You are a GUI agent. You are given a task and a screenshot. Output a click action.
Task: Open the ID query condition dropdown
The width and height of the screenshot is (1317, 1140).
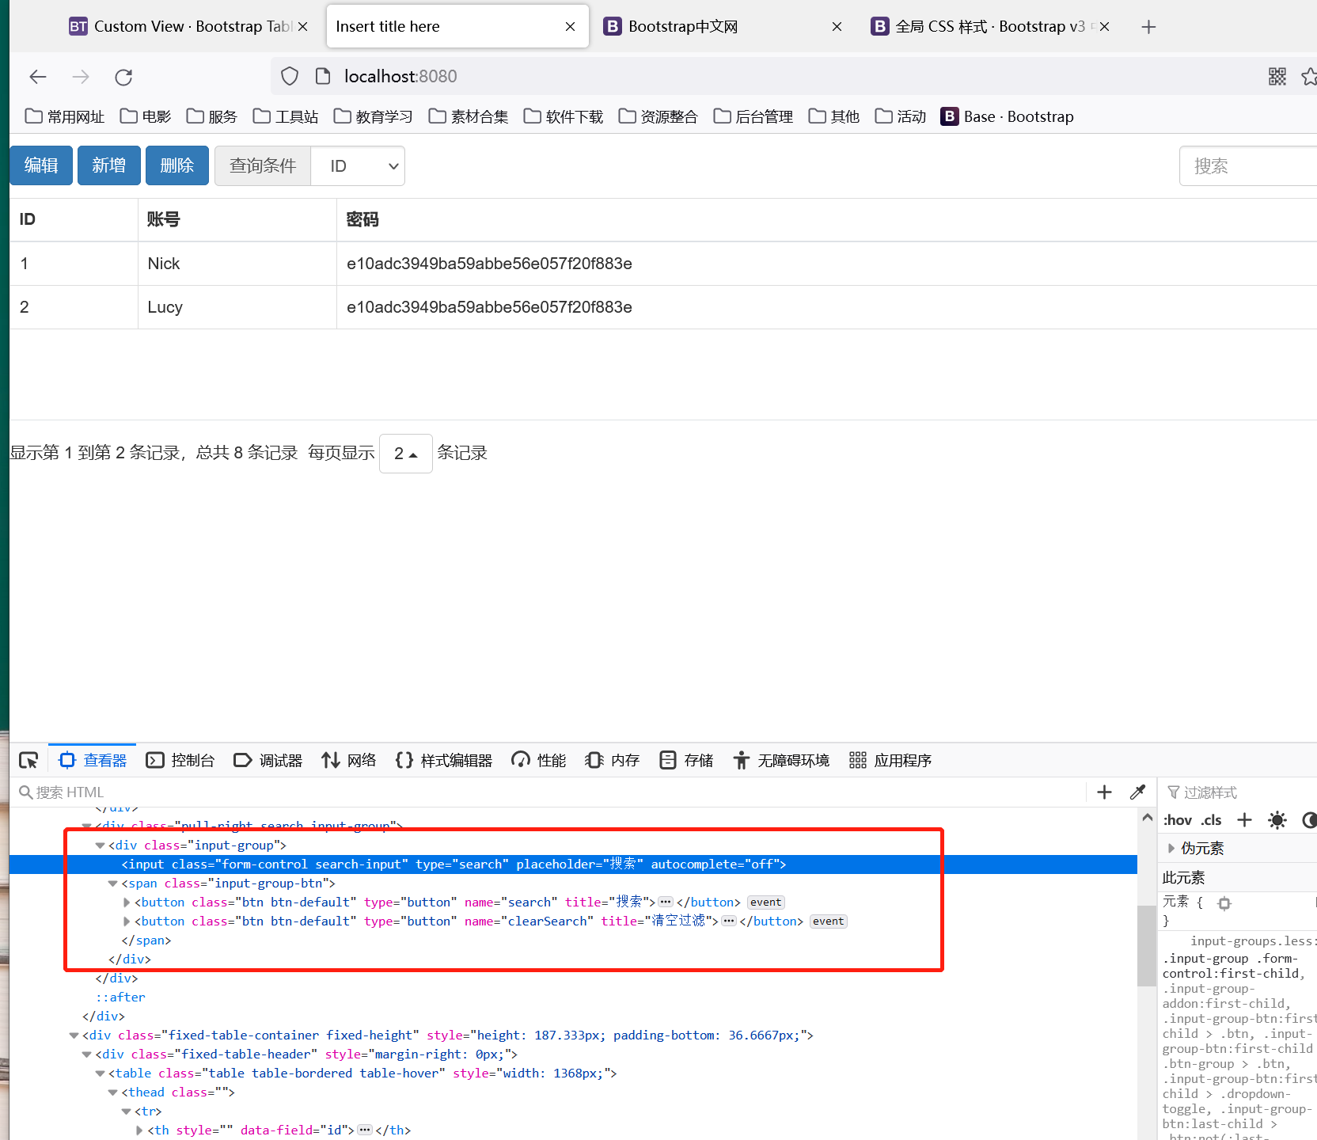(358, 165)
